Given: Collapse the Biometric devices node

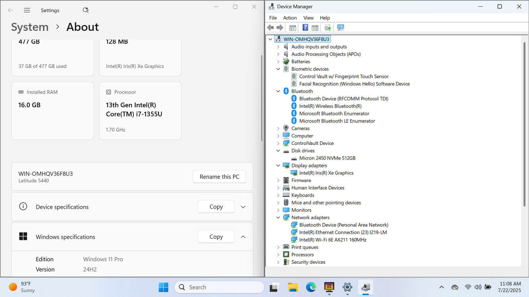Looking at the screenshot, I should 278,69.
